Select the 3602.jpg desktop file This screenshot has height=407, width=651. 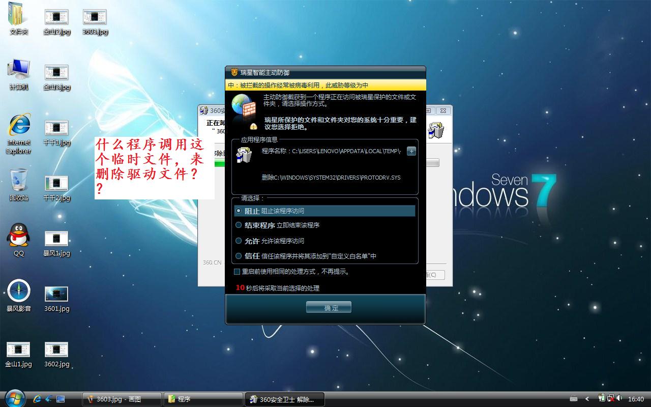[56, 355]
